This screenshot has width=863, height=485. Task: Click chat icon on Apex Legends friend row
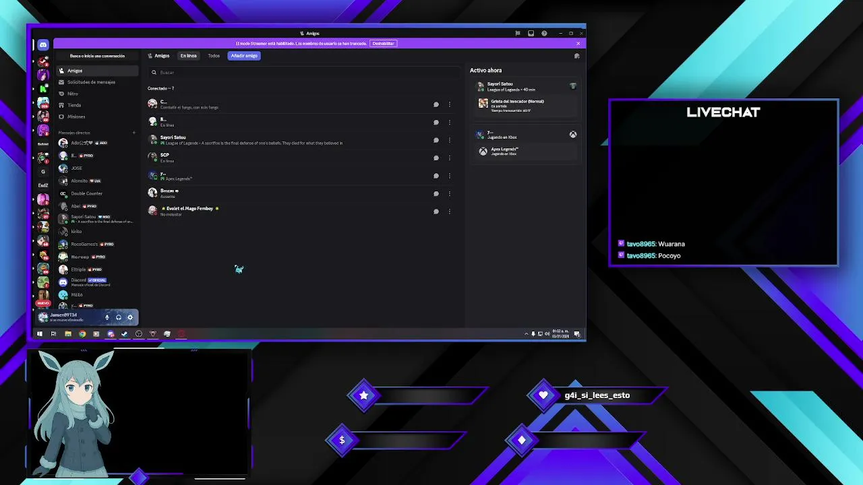point(436,176)
